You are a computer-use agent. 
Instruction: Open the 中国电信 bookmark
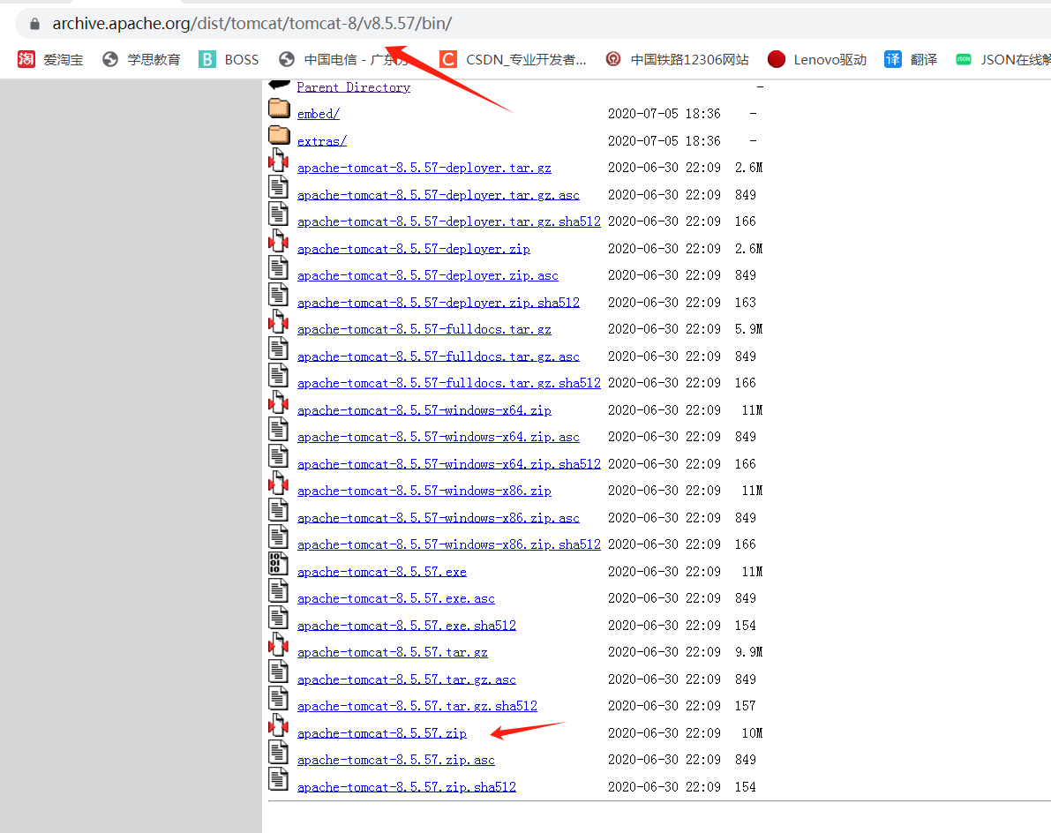tap(343, 60)
